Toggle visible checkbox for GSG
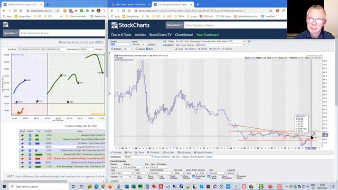 pos(30,155)
